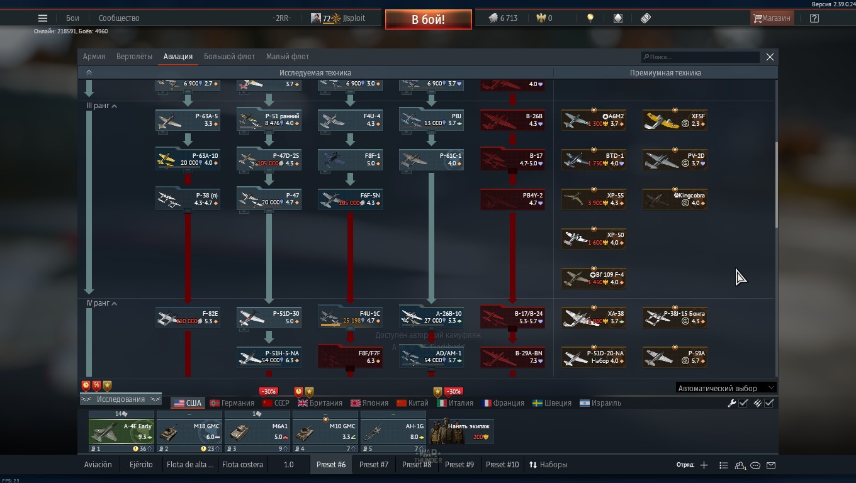This screenshot has height=483, width=856.
Task: Select the P-51D-30 aircraft card
Action: tap(269, 318)
